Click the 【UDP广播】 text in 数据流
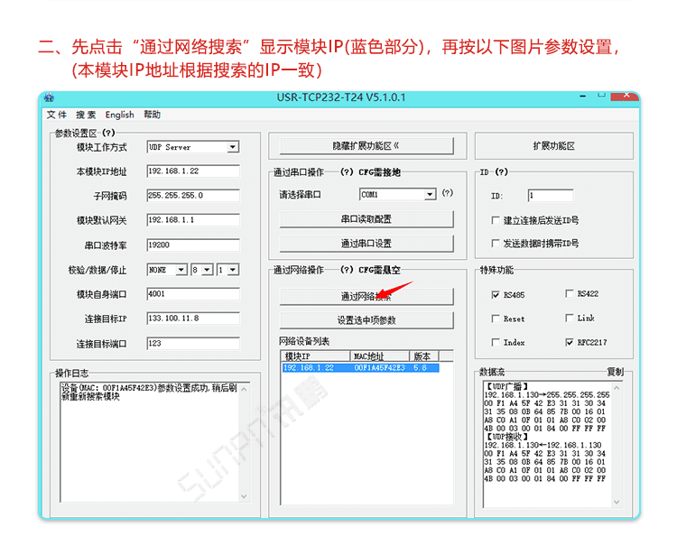Screen dimensions: 677x536 coord(507,387)
